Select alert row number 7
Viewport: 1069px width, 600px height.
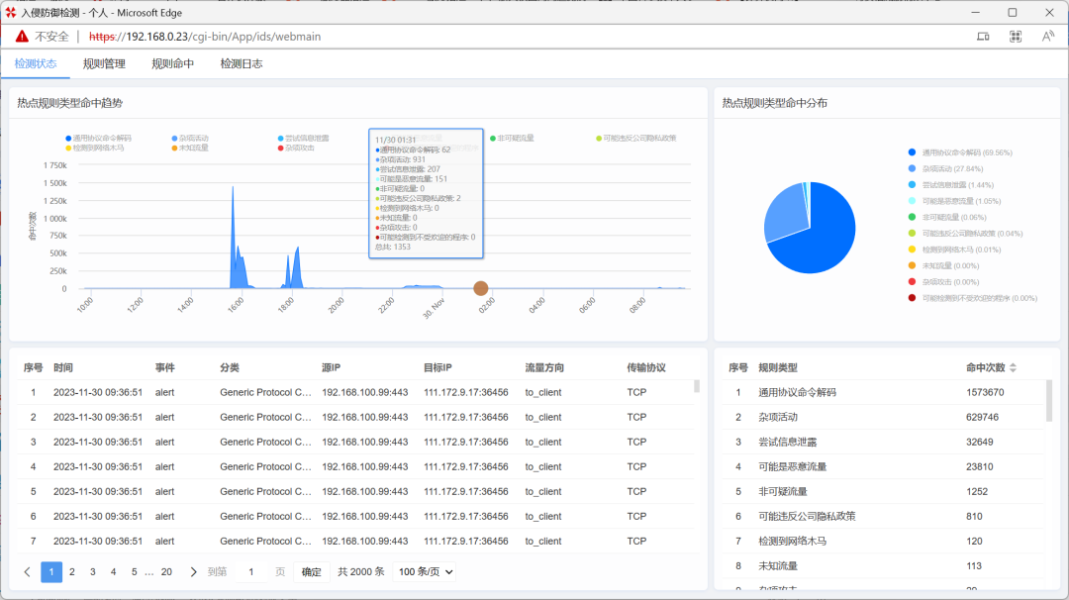point(355,541)
